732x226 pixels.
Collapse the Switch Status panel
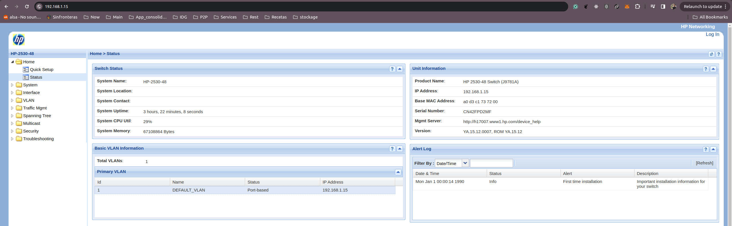400,69
